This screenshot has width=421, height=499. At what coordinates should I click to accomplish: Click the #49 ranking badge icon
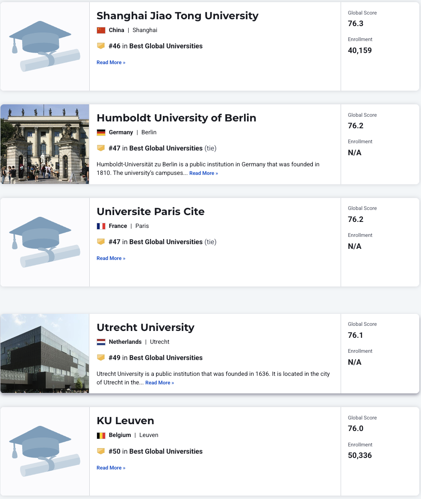101,358
